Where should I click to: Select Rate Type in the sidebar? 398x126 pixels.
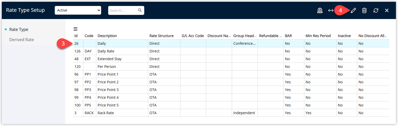pyautogui.click(x=19, y=30)
